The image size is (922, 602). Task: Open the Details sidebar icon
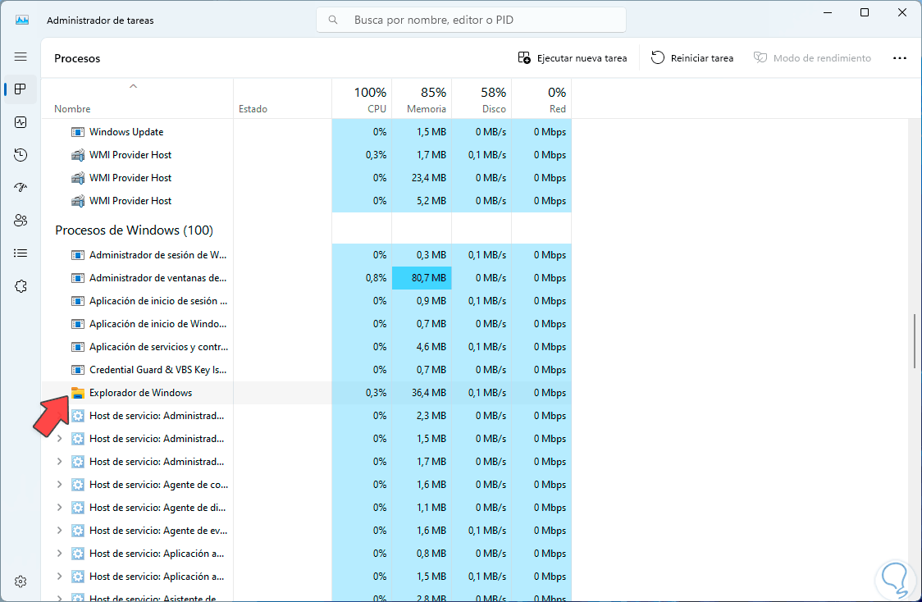pyautogui.click(x=21, y=253)
